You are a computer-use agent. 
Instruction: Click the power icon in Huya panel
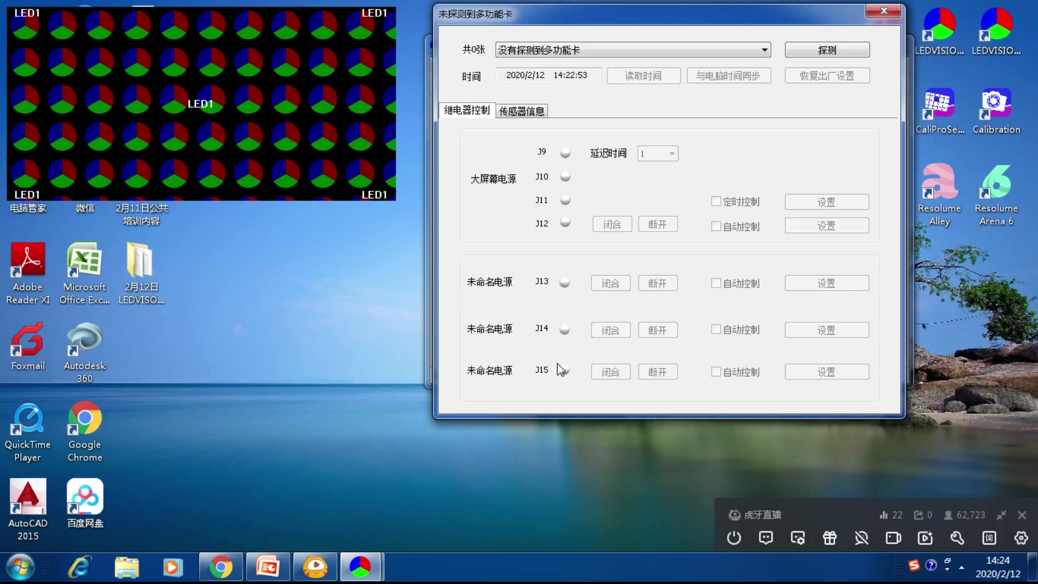(x=734, y=538)
